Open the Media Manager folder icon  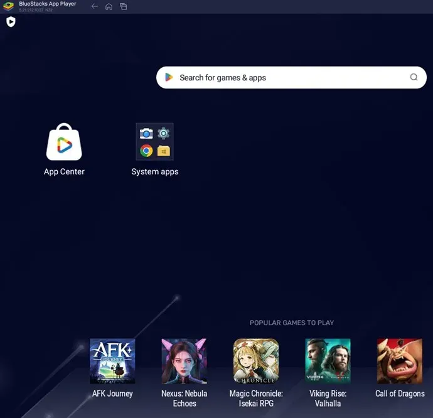(x=164, y=151)
